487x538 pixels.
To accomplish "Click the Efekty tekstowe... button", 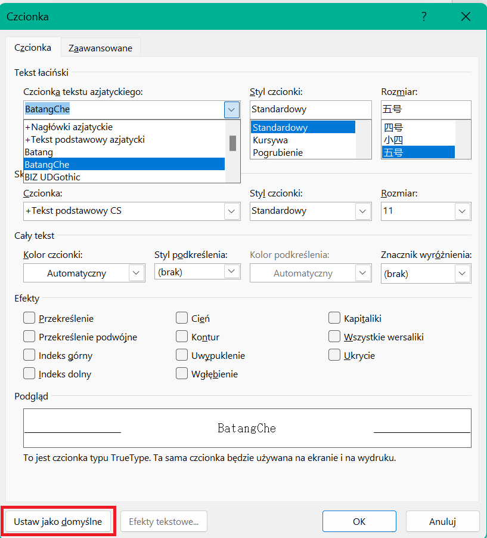I will pyautogui.click(x=164, y=521).
